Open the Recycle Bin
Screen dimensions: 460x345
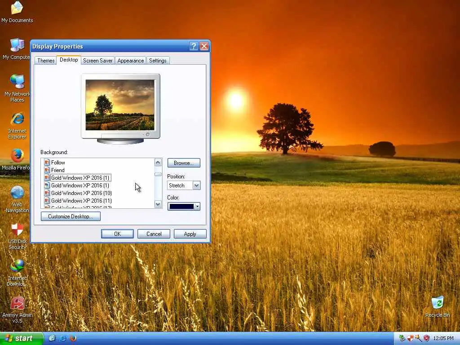[x=438, y=307]
